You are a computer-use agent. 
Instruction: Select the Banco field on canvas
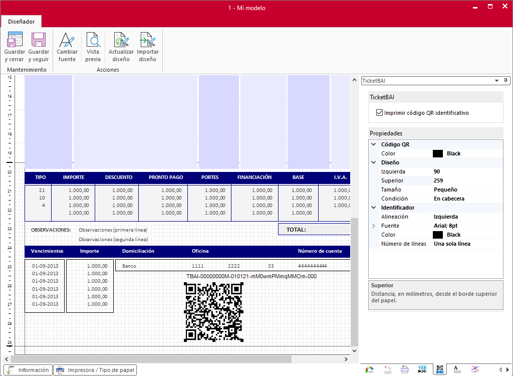pos(129,266)
